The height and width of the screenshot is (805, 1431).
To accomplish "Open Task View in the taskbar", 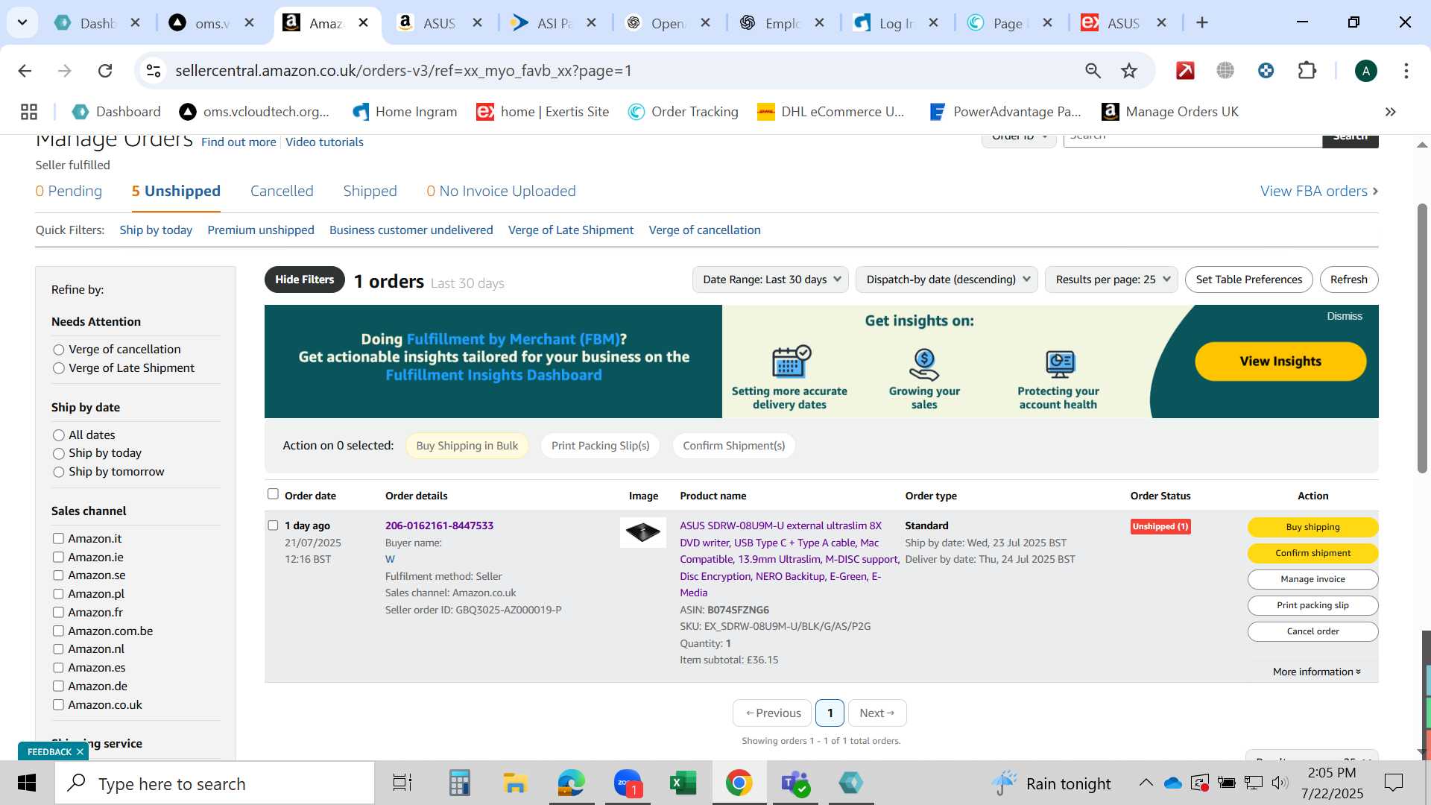I will [x=402, y=783].
